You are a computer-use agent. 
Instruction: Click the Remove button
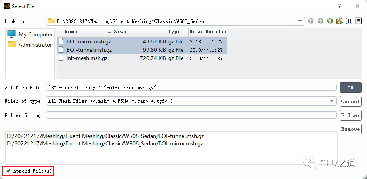tap(350, 129)
